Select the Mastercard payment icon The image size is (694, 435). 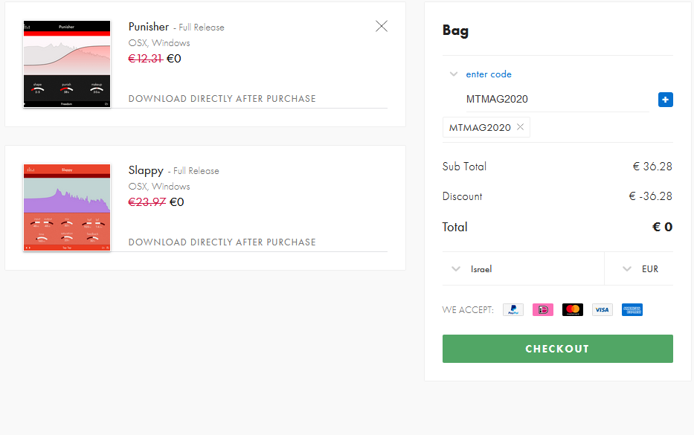point(572,310)
